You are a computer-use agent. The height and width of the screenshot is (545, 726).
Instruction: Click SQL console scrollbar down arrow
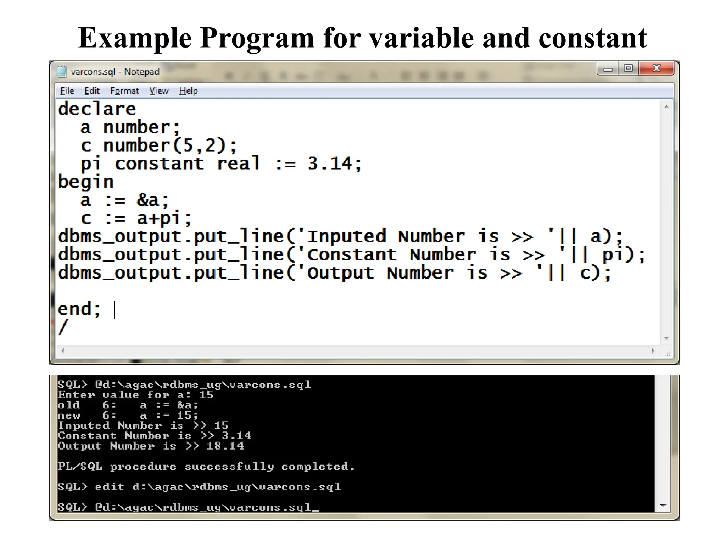[x=664, y=505]
